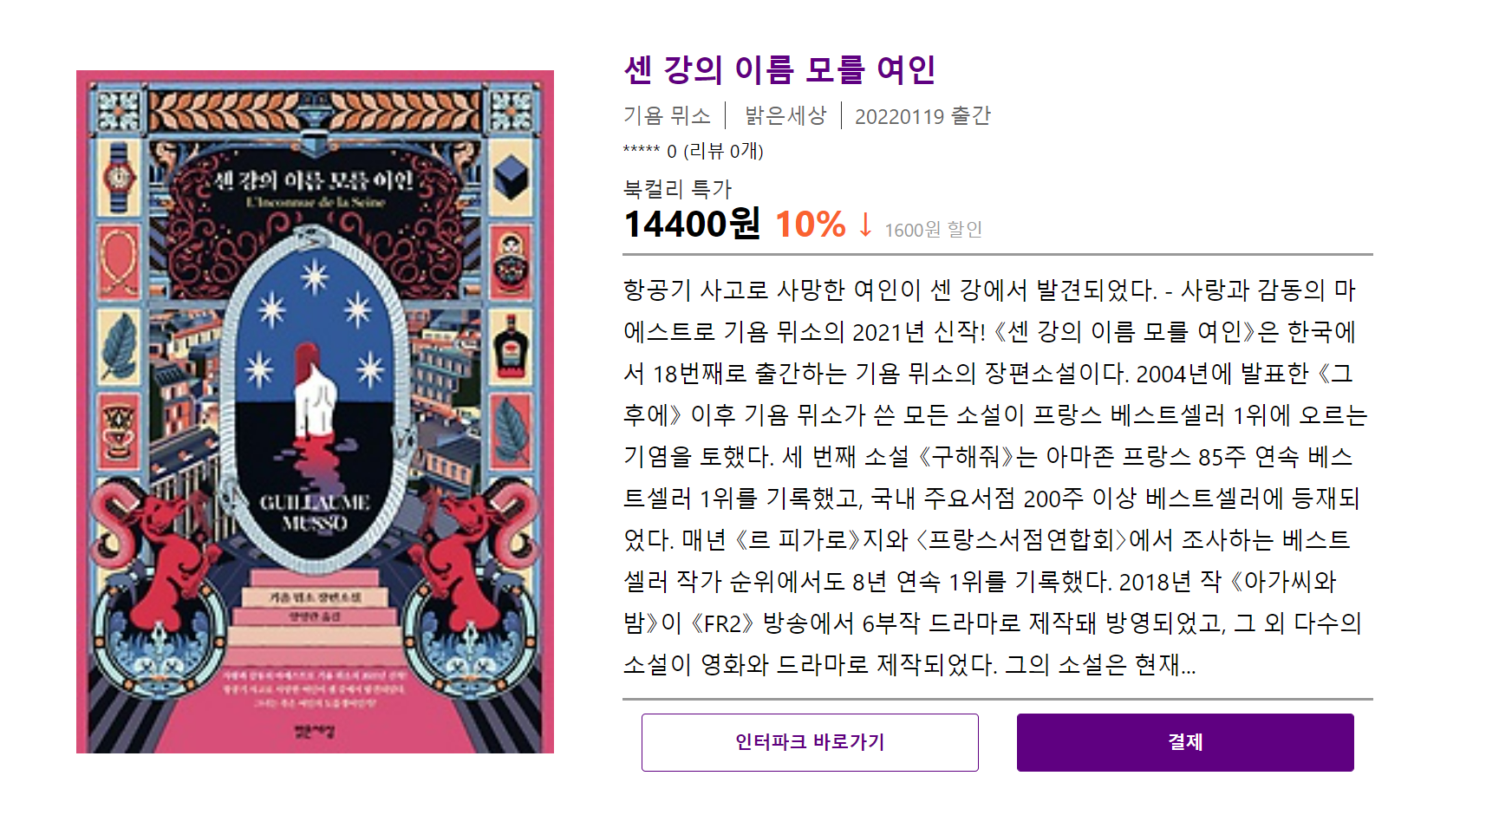1486x828 pixels.
Task: Click the truncated ellipsis at description end
Action: 1188,666
